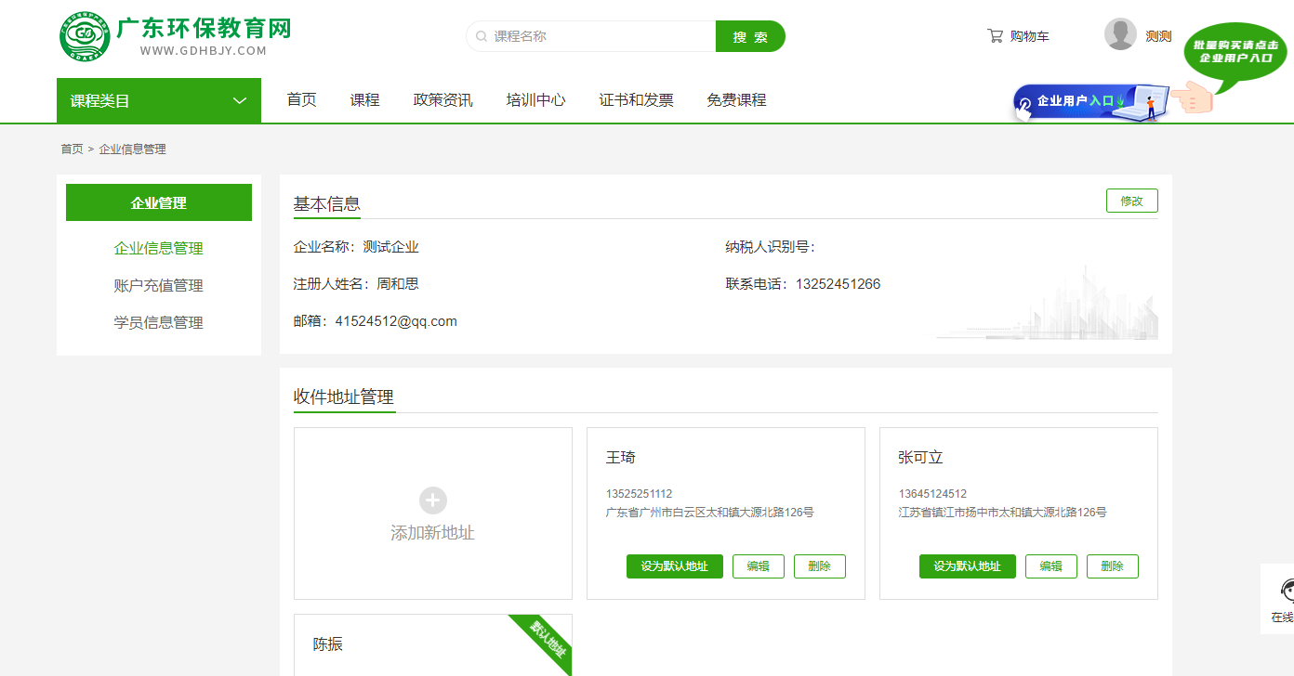Click the magnifier icon in search box
The image size is (1294, 676).
(482, 36)
